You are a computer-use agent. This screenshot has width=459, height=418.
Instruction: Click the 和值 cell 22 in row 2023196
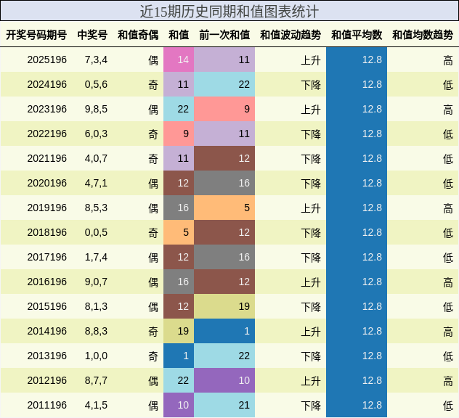pyautogui.click(x=179, y=109)
